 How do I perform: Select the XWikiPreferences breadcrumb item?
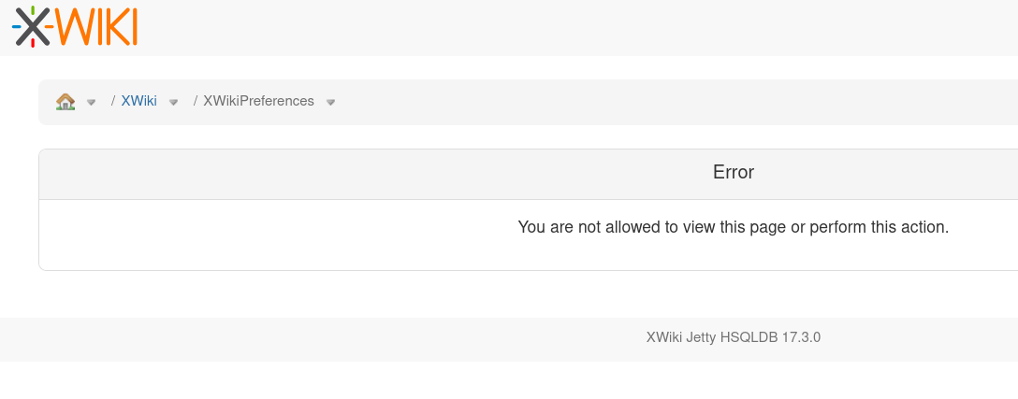(258, 101)
